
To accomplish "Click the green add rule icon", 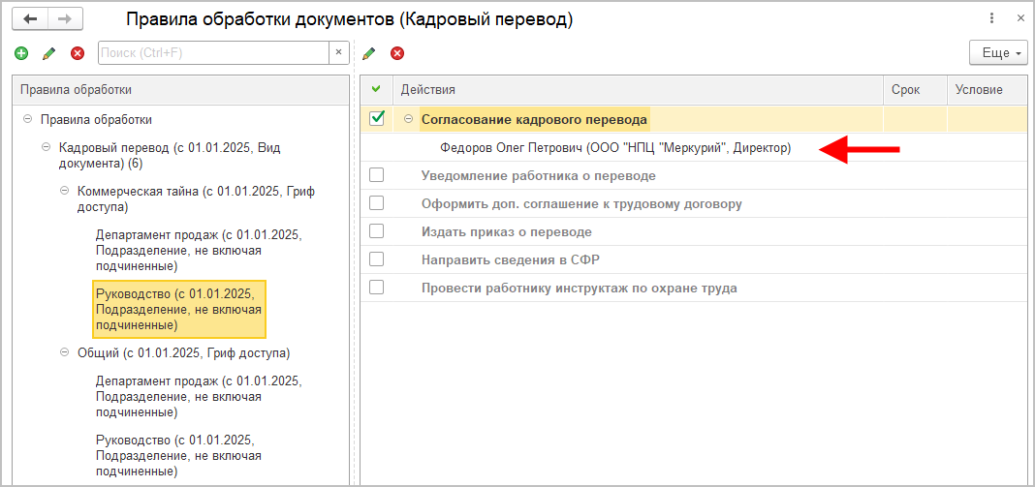I will coord(21,52).
